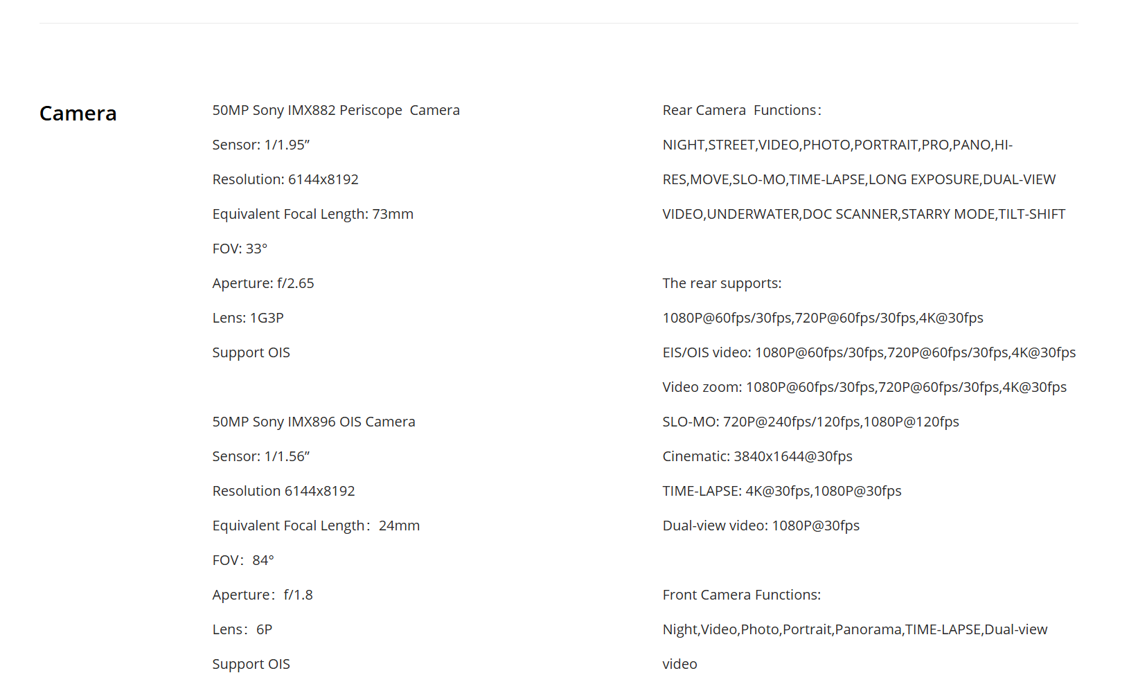The image size is (1129, 691).
Task: Click the Sensor: 1/1.95″ line
Action: click(x=261, y=145)
